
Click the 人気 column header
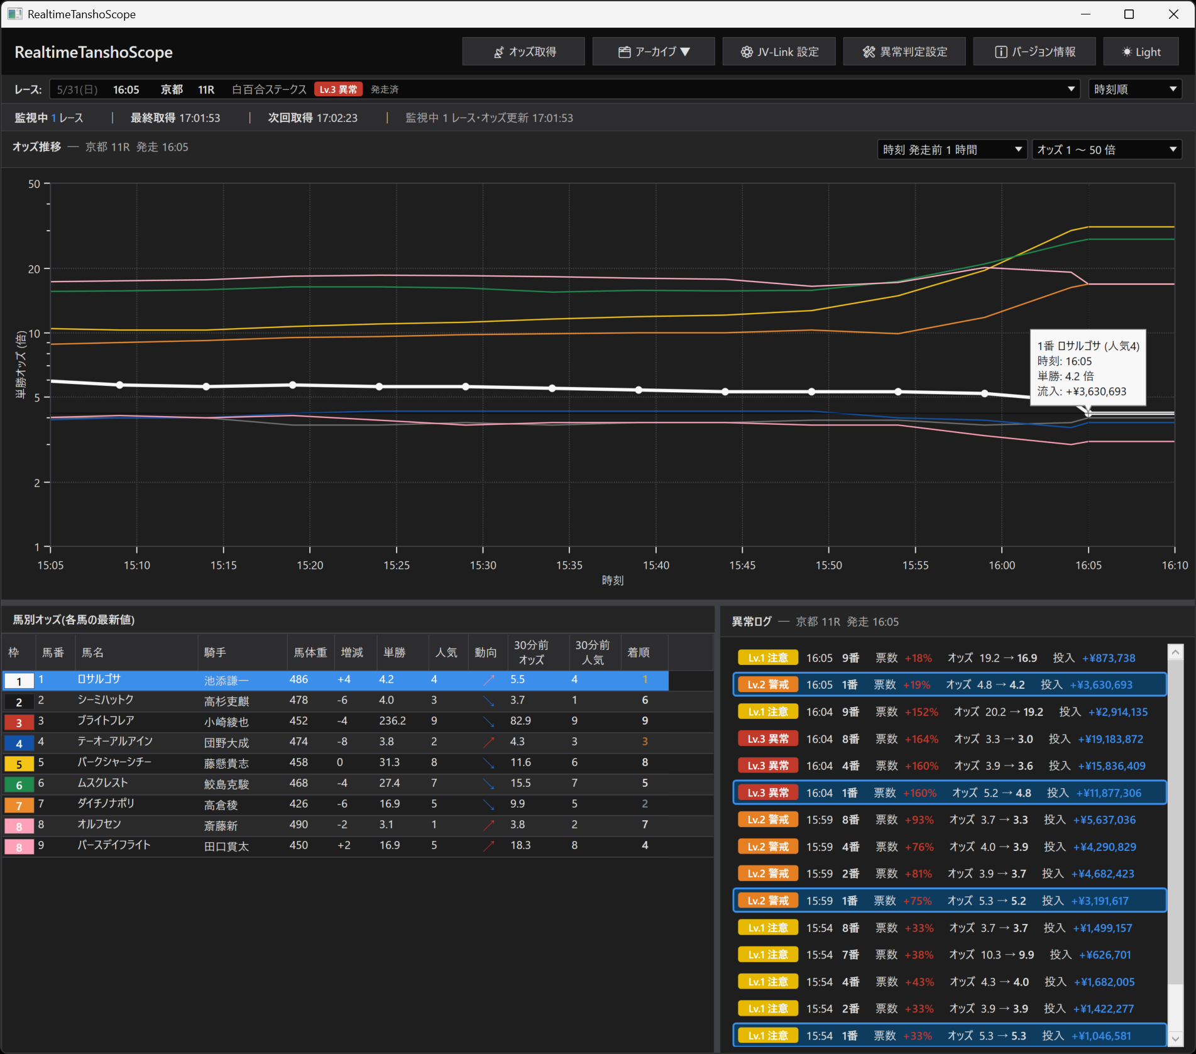coord(446,652)
